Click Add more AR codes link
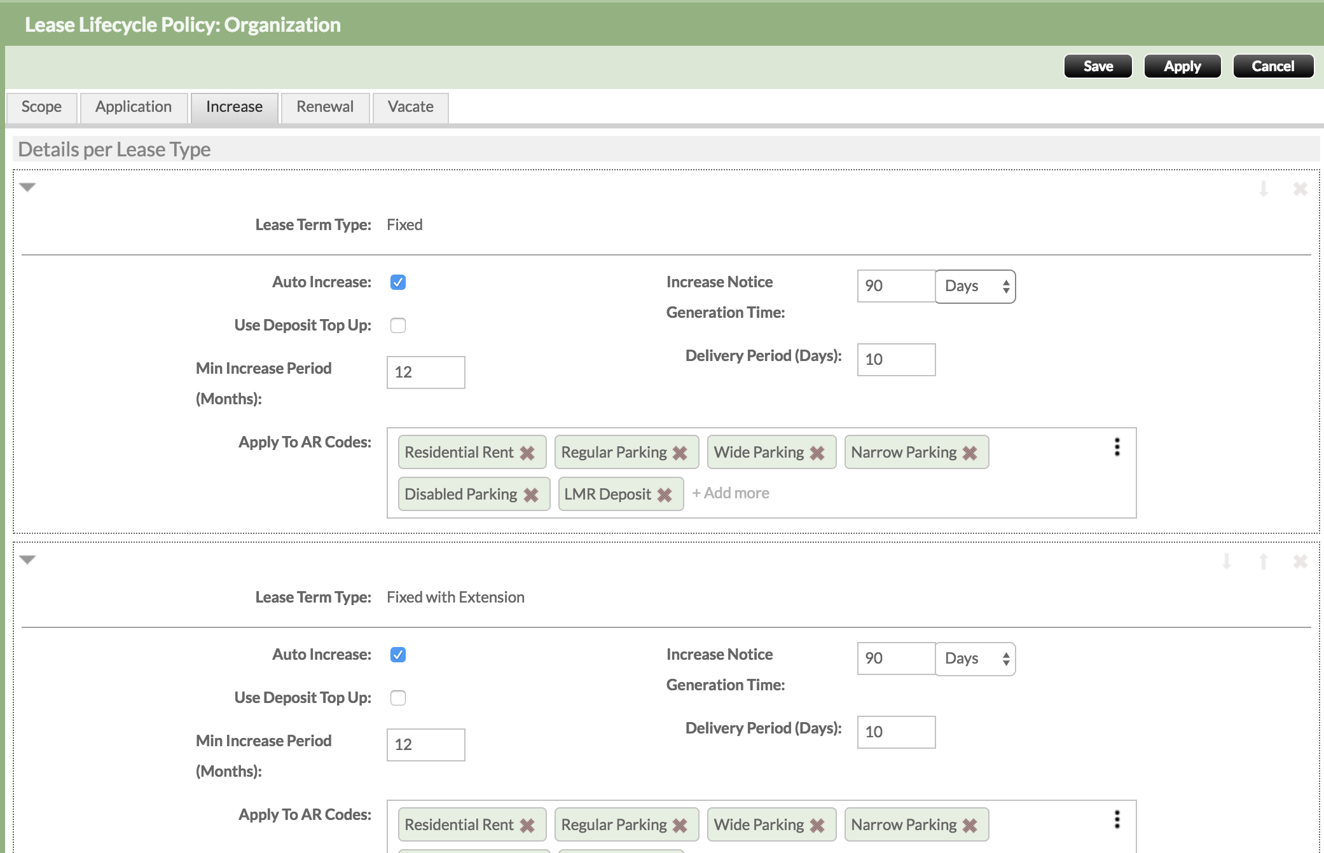Screen dimensions: 1324x853 point(731,493)
